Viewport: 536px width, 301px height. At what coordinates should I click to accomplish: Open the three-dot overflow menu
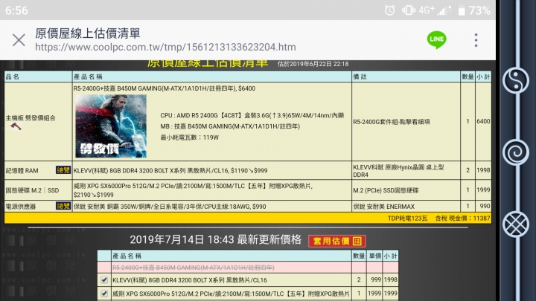tap(476, 40)
